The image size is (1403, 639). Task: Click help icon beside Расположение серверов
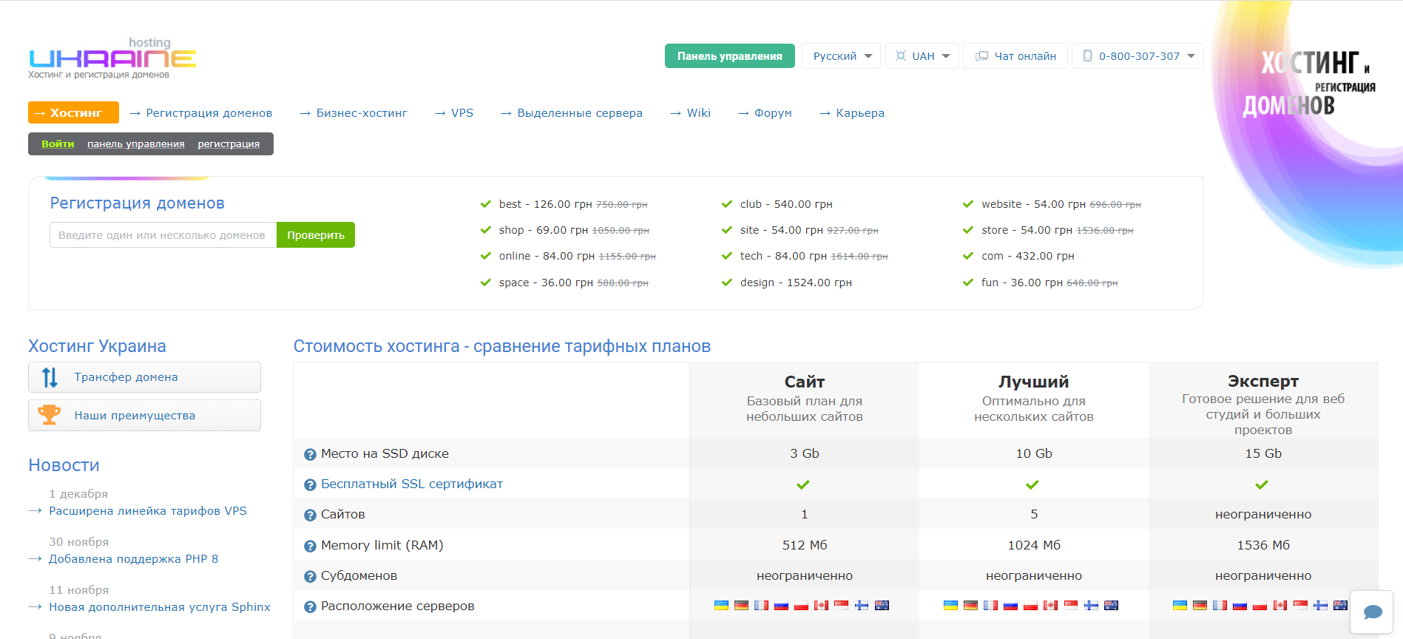tap(310, 606)
